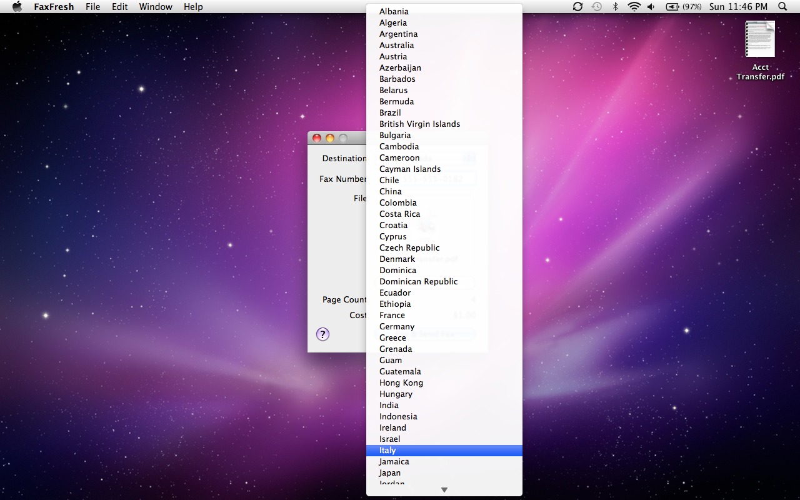Pick Bulgaria from the country list
800x500 pixels.
pos(444,135)
